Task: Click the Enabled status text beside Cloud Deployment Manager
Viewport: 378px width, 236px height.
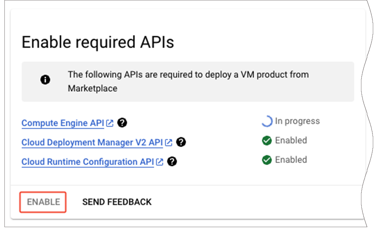Action: (291, 140)
